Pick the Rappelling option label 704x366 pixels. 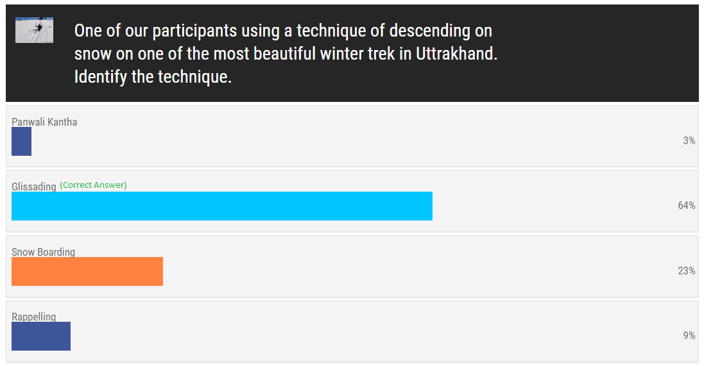(x=33, y=317)
